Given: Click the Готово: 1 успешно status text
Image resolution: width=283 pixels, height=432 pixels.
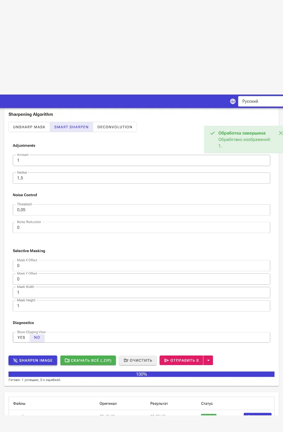Looking at the screenshot, I should click(x=35, y=380).
